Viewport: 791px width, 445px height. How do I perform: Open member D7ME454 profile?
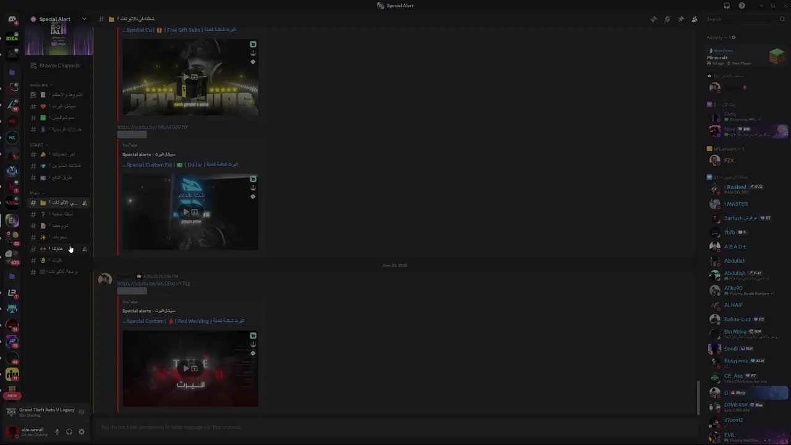coord(747,407)
